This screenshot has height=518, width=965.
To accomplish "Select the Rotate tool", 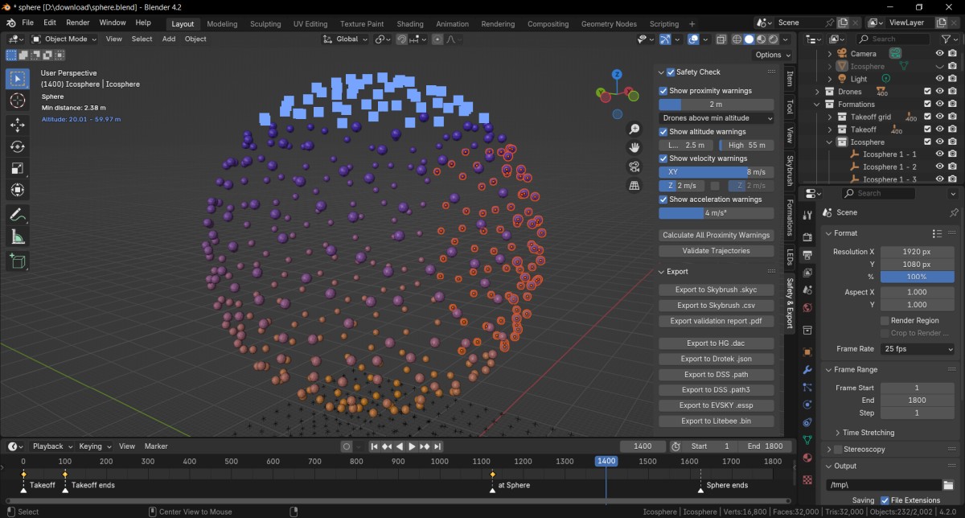I will tap(18, 146).
